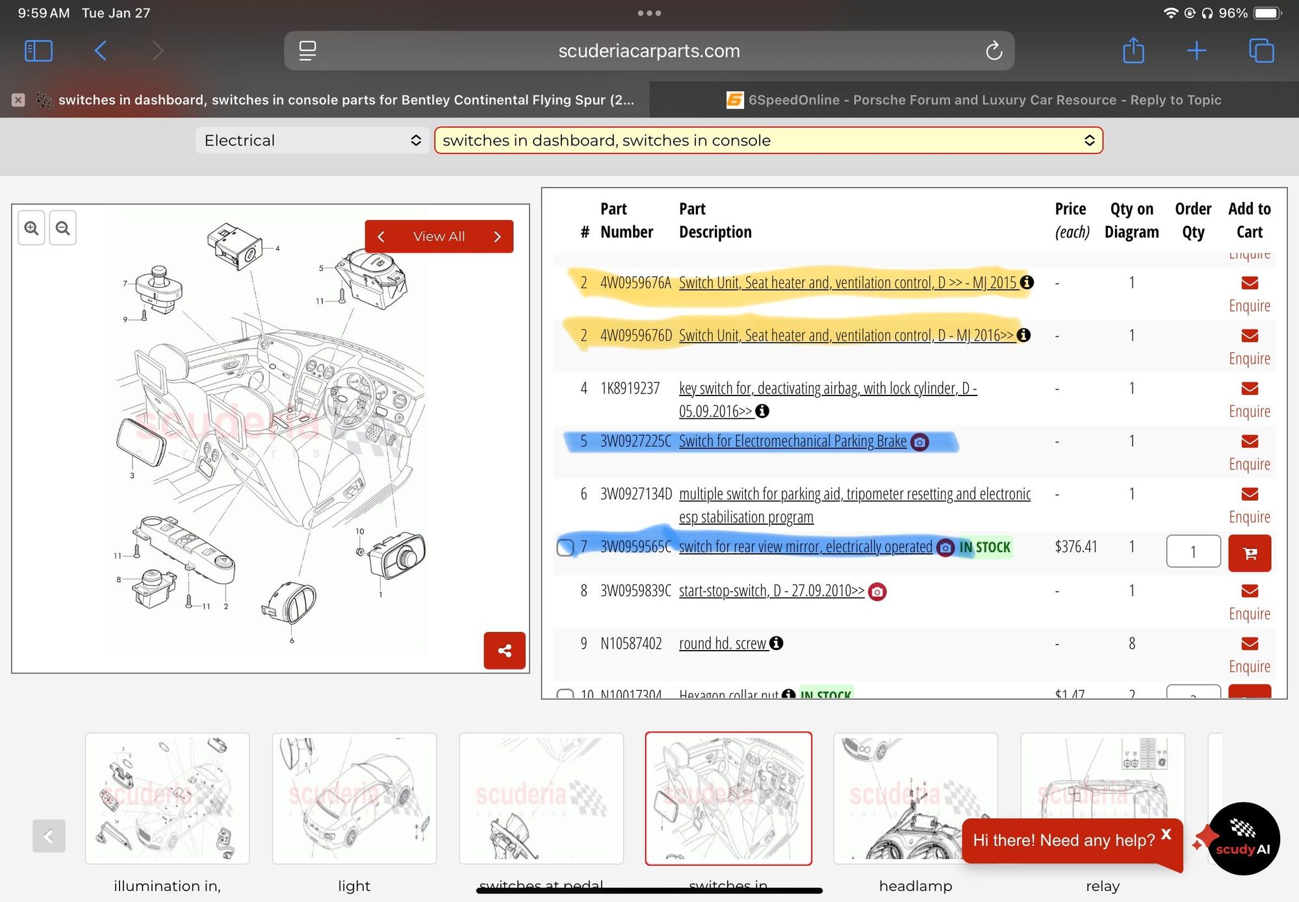
Task: Go to next diagram with right chevron
Action: (x=497, y=236)
